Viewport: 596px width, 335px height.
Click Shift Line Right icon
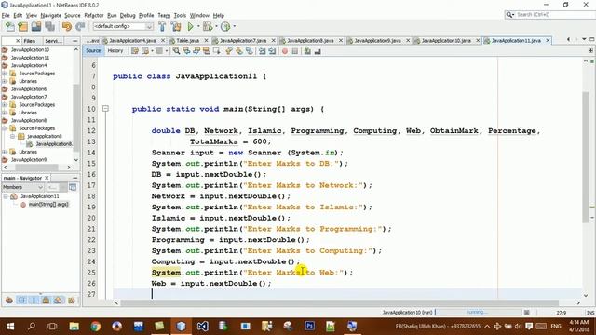click(272, 51)
